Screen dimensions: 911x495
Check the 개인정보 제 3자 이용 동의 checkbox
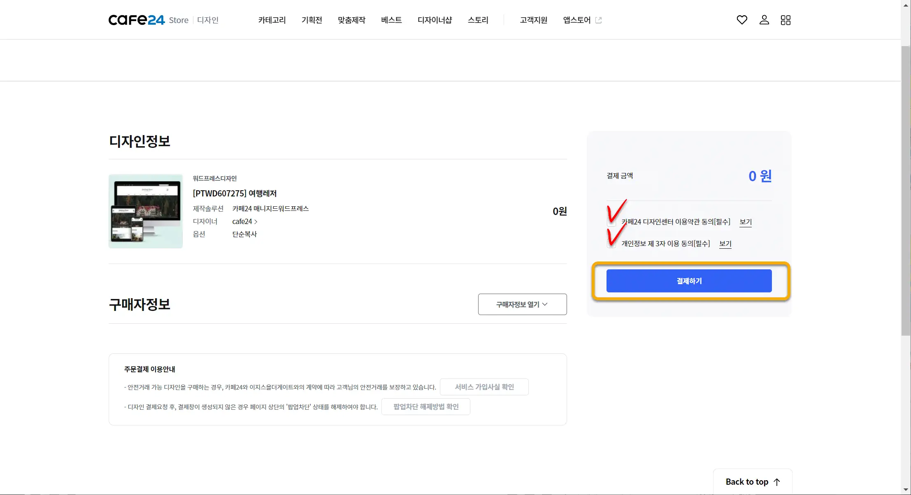point(611,243)
